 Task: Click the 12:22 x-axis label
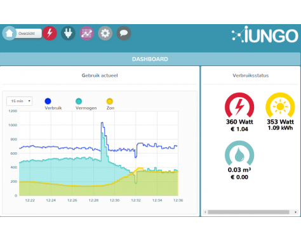tap(30, 200)
